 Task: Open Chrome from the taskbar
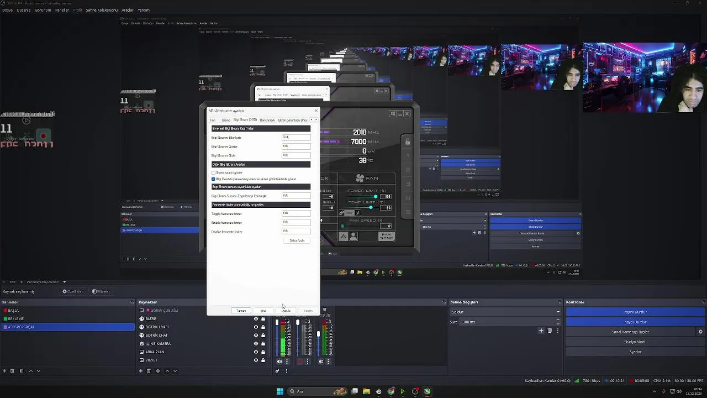click(391, 391)
